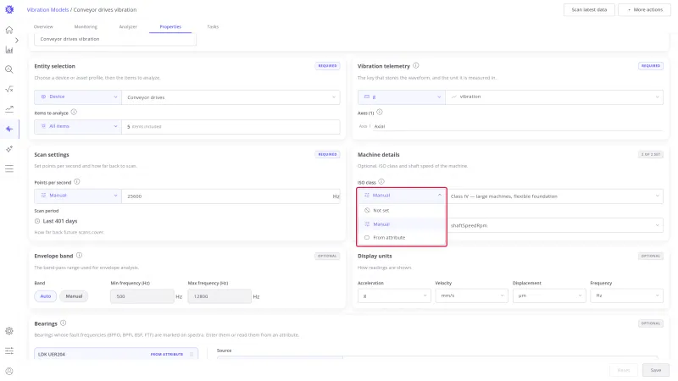Open the More actions menu
This screenshot has width=678, height=381.
[x=644, y=9]
